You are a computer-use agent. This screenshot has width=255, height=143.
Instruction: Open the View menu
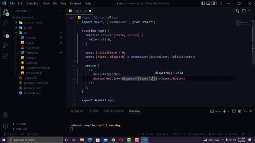pyautogui.click(x=46, y=4)
